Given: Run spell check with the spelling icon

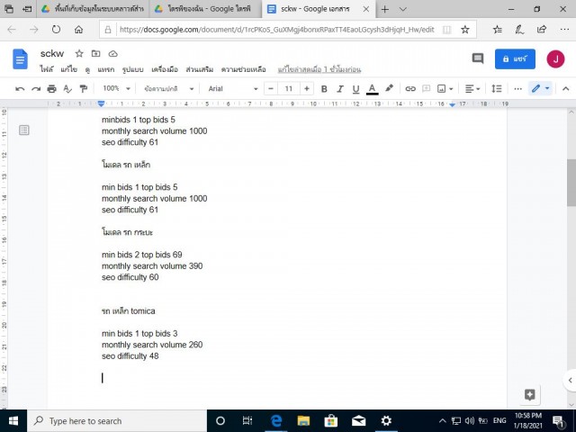Looking at the screenshot, I should pyautogui.click(x=67, y=88).
